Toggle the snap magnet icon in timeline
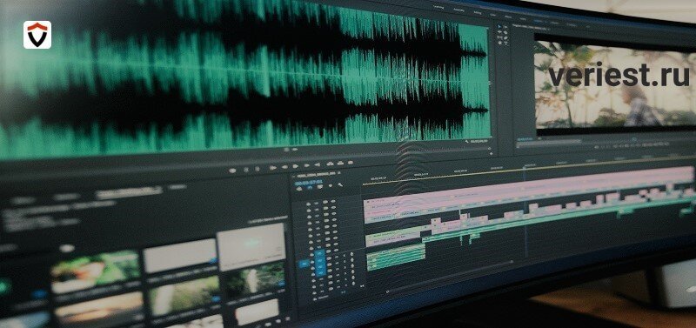 [310, 188]
